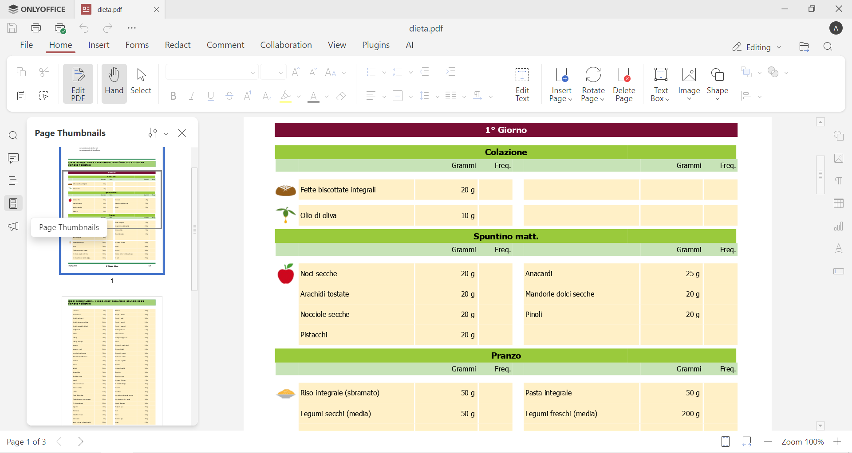Screen dimensions: 852x453
Task: Open the table settings sidebar icon
Action: click(839, 203)
